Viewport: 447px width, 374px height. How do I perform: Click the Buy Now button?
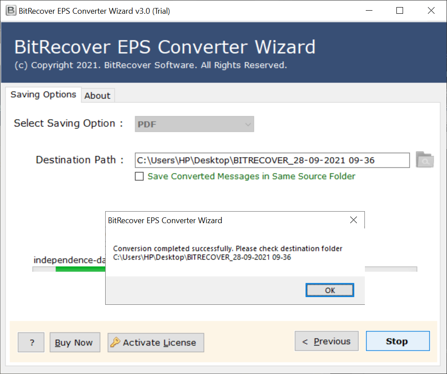click(x=75, y=343)
